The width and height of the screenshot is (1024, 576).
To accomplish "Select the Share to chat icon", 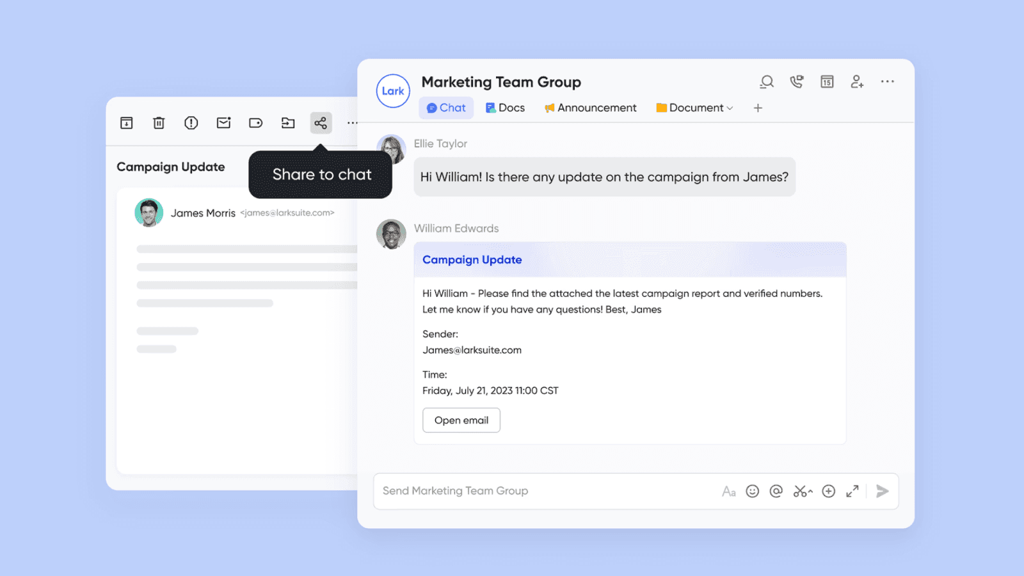I will (x=321, y=123).
